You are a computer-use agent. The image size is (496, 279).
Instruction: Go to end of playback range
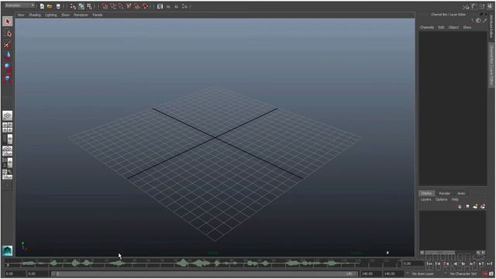489,263
